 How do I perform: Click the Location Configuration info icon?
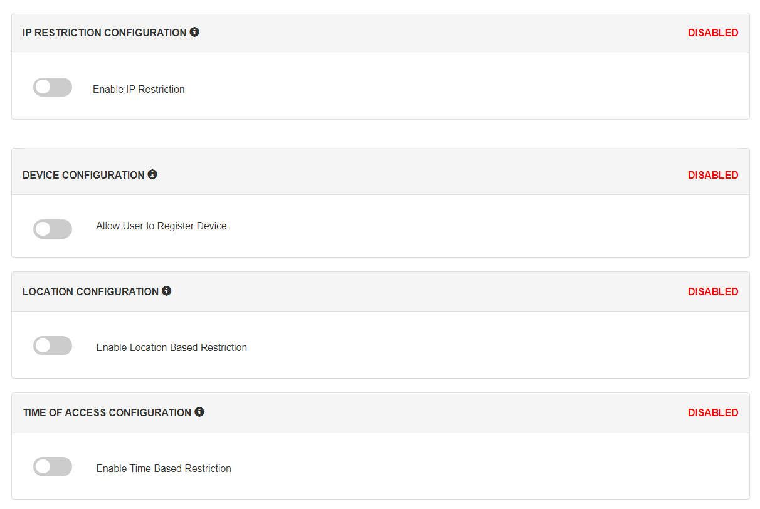[x=166, y=291]
